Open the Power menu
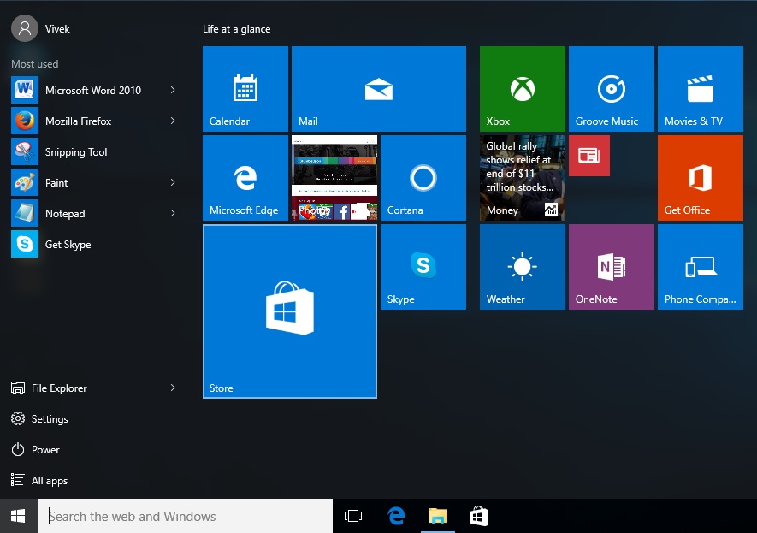 pos(45,449)
